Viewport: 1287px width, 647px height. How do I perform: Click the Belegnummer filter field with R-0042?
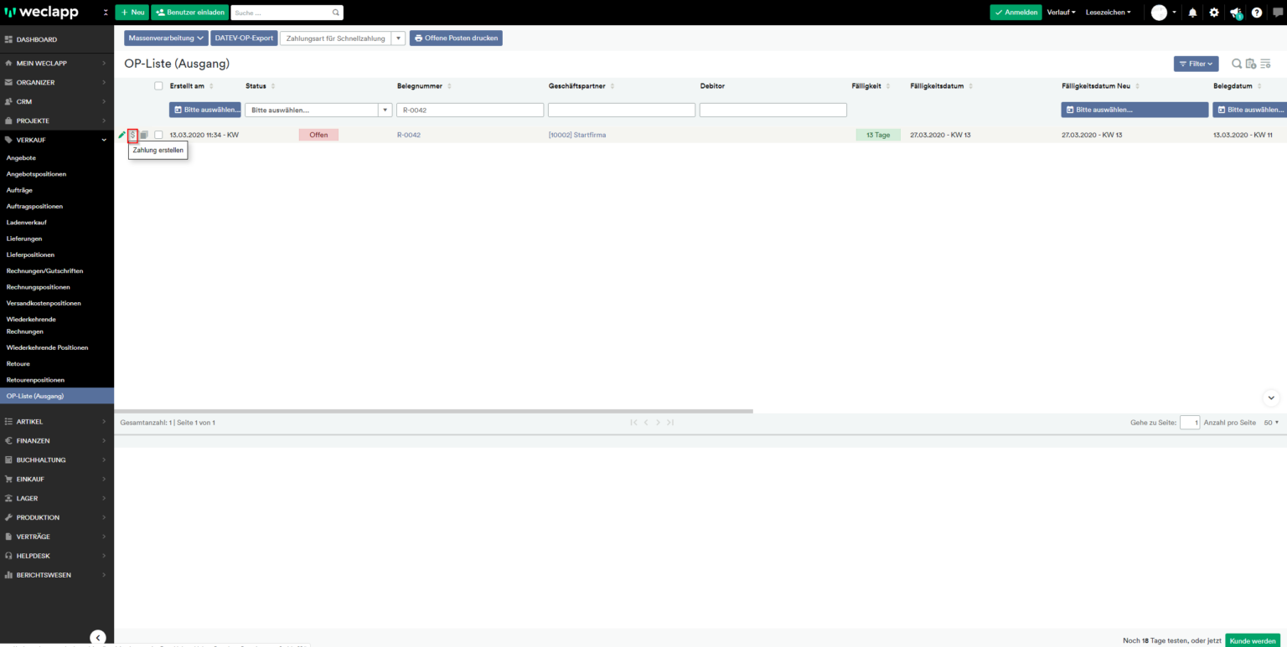(x=470, y=110)
